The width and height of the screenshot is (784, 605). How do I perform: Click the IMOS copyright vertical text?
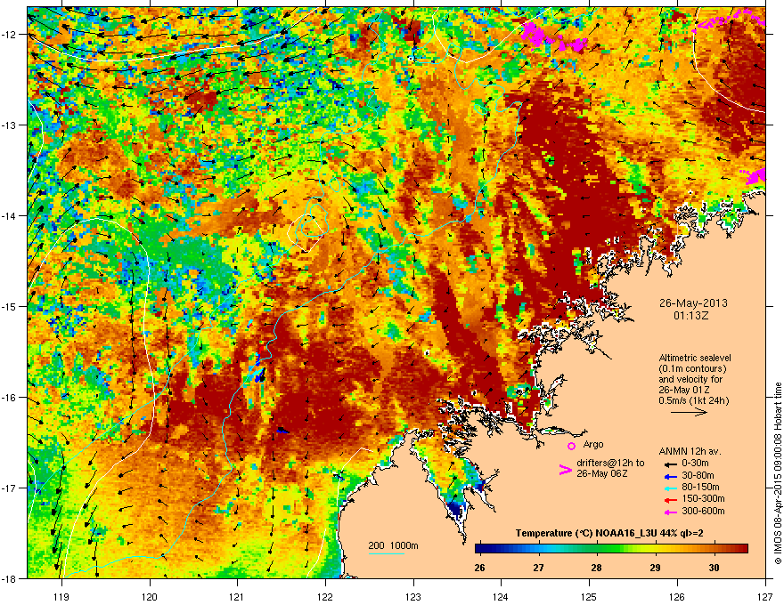(778, 473)
